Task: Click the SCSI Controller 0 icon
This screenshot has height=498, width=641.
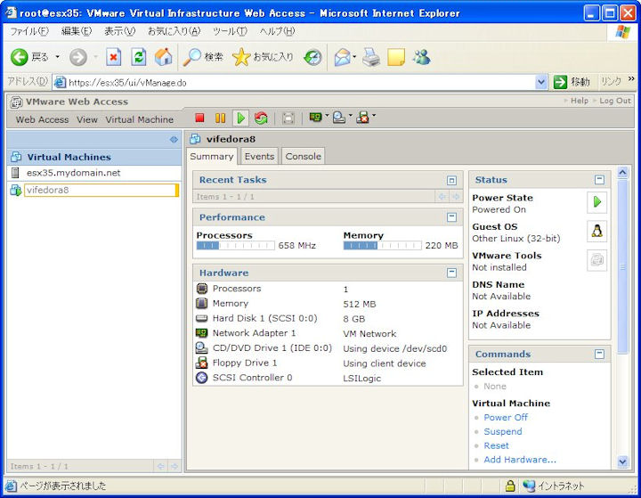Action: coord(201,377)
